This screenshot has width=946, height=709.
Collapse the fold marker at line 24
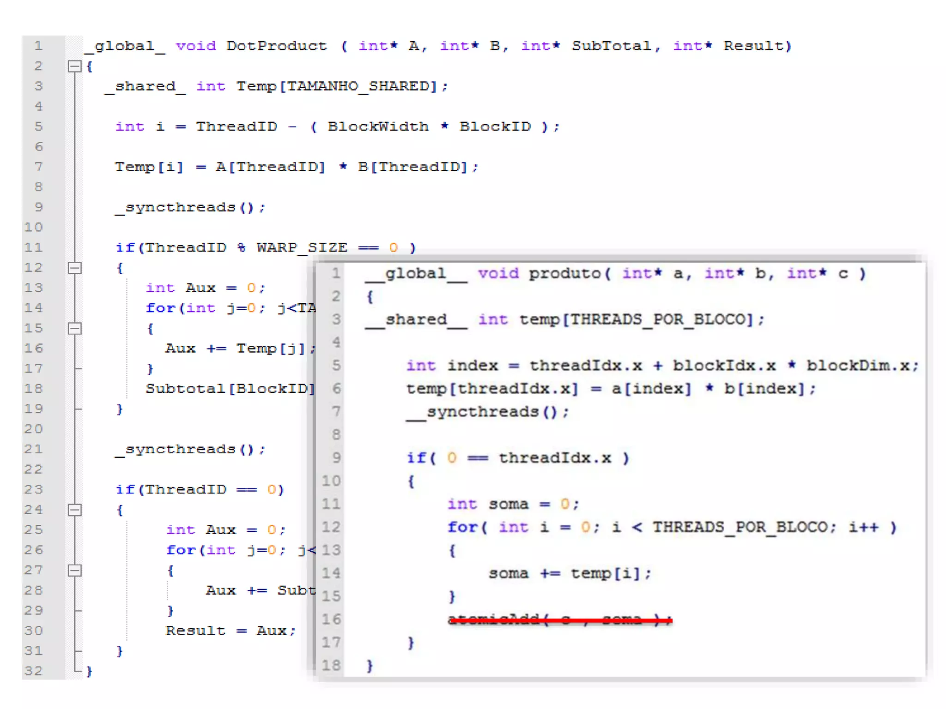tap(74, 510)
